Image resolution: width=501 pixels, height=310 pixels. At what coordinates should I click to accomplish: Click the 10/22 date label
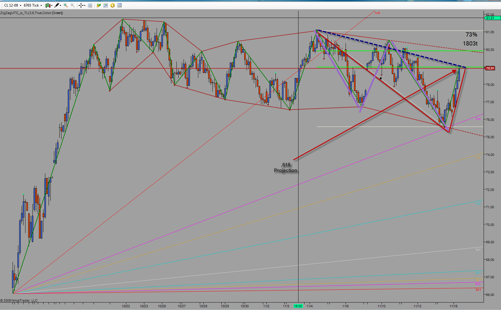[x=126, y=306]
